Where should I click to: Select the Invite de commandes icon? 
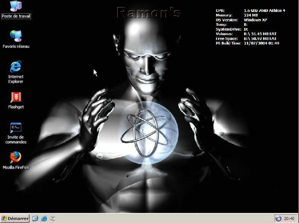click(x=16, y=128)
